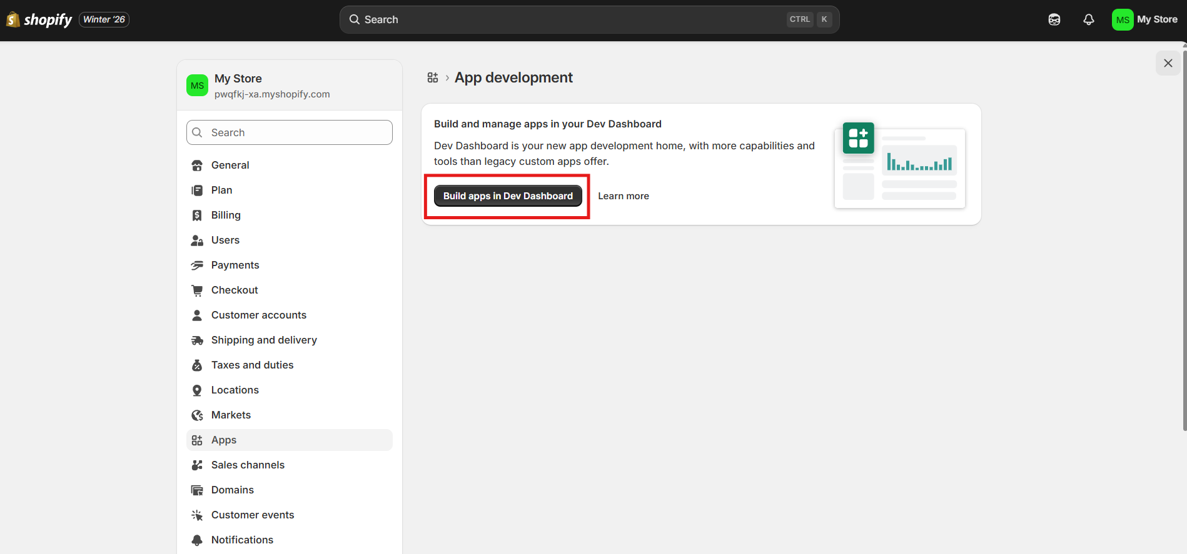The width and height of the screenshot is (1187, 554).
Task: Navigate to Checkout settings
Action: pos(290,290)
